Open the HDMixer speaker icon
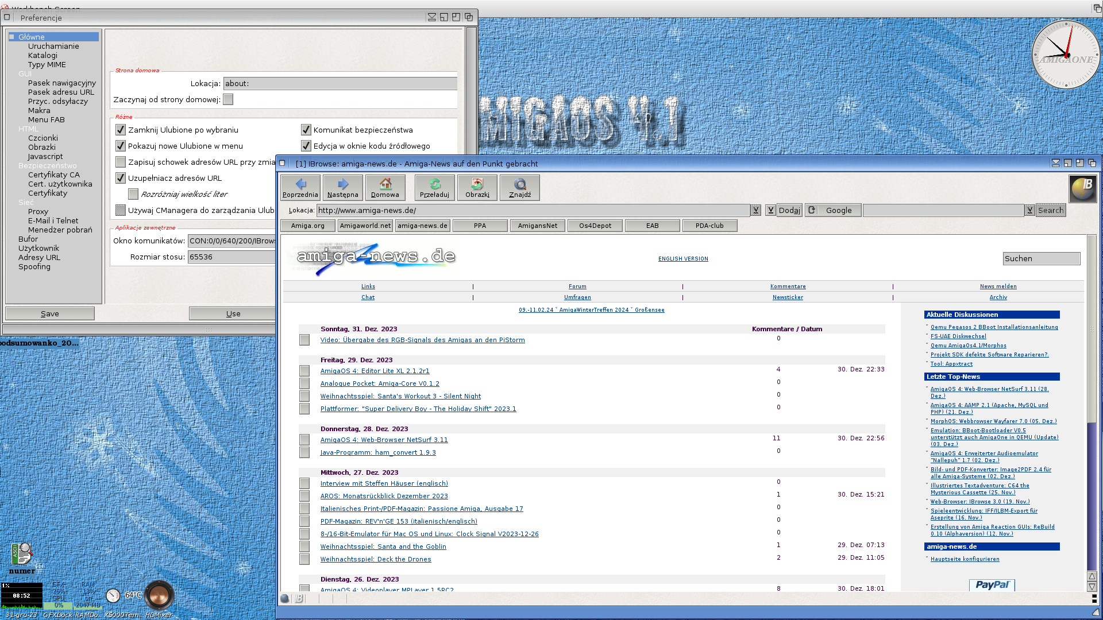 159,595
